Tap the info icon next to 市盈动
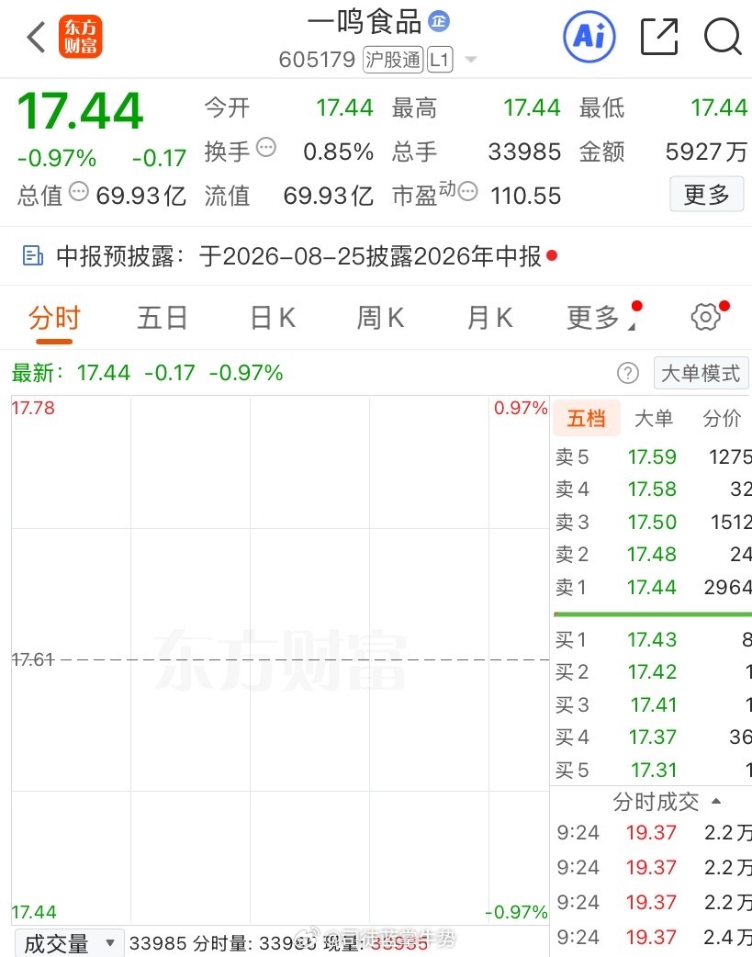The height and width of the screenshot is (957, 752). [467, 192]
